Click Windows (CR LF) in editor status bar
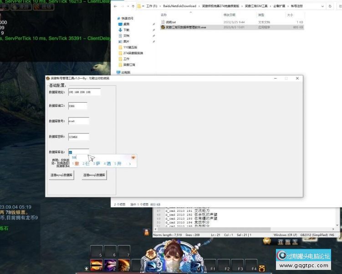Viewport: 342px width, 274px height. 285,235
